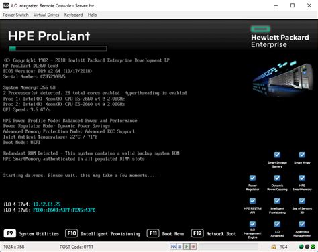Click the F10 key icon
This screenshot has height=252, width=318.
click(72, 233)
